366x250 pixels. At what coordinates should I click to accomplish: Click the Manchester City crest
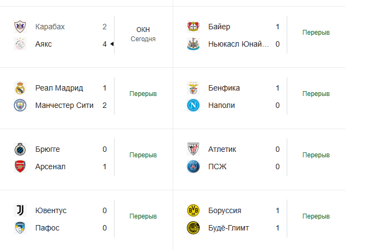click(20, 105)
